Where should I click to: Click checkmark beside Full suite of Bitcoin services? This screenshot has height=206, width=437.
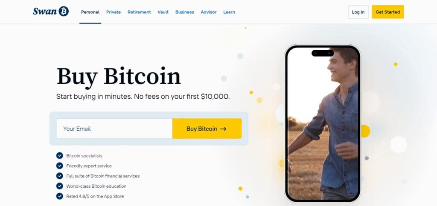(60, 176)
